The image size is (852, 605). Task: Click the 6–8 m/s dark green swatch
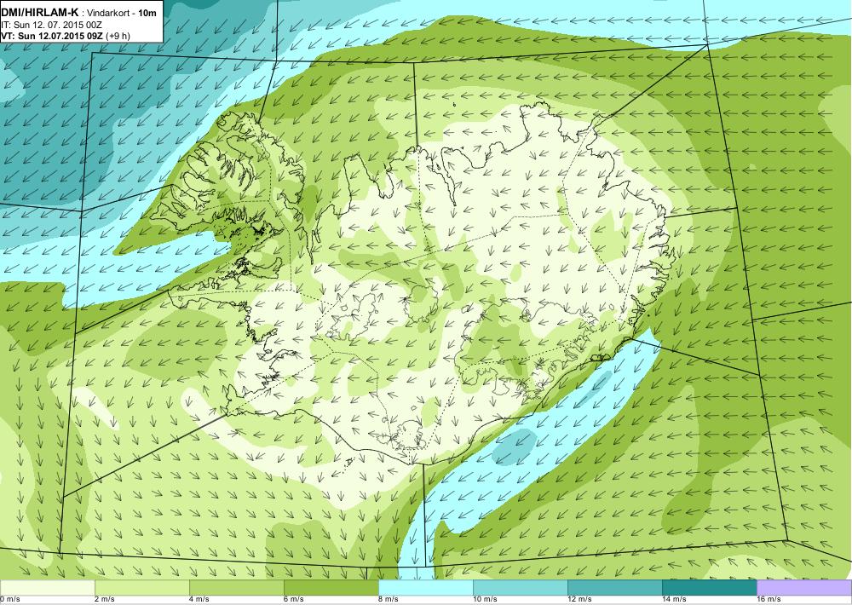(x=331, y=588)
